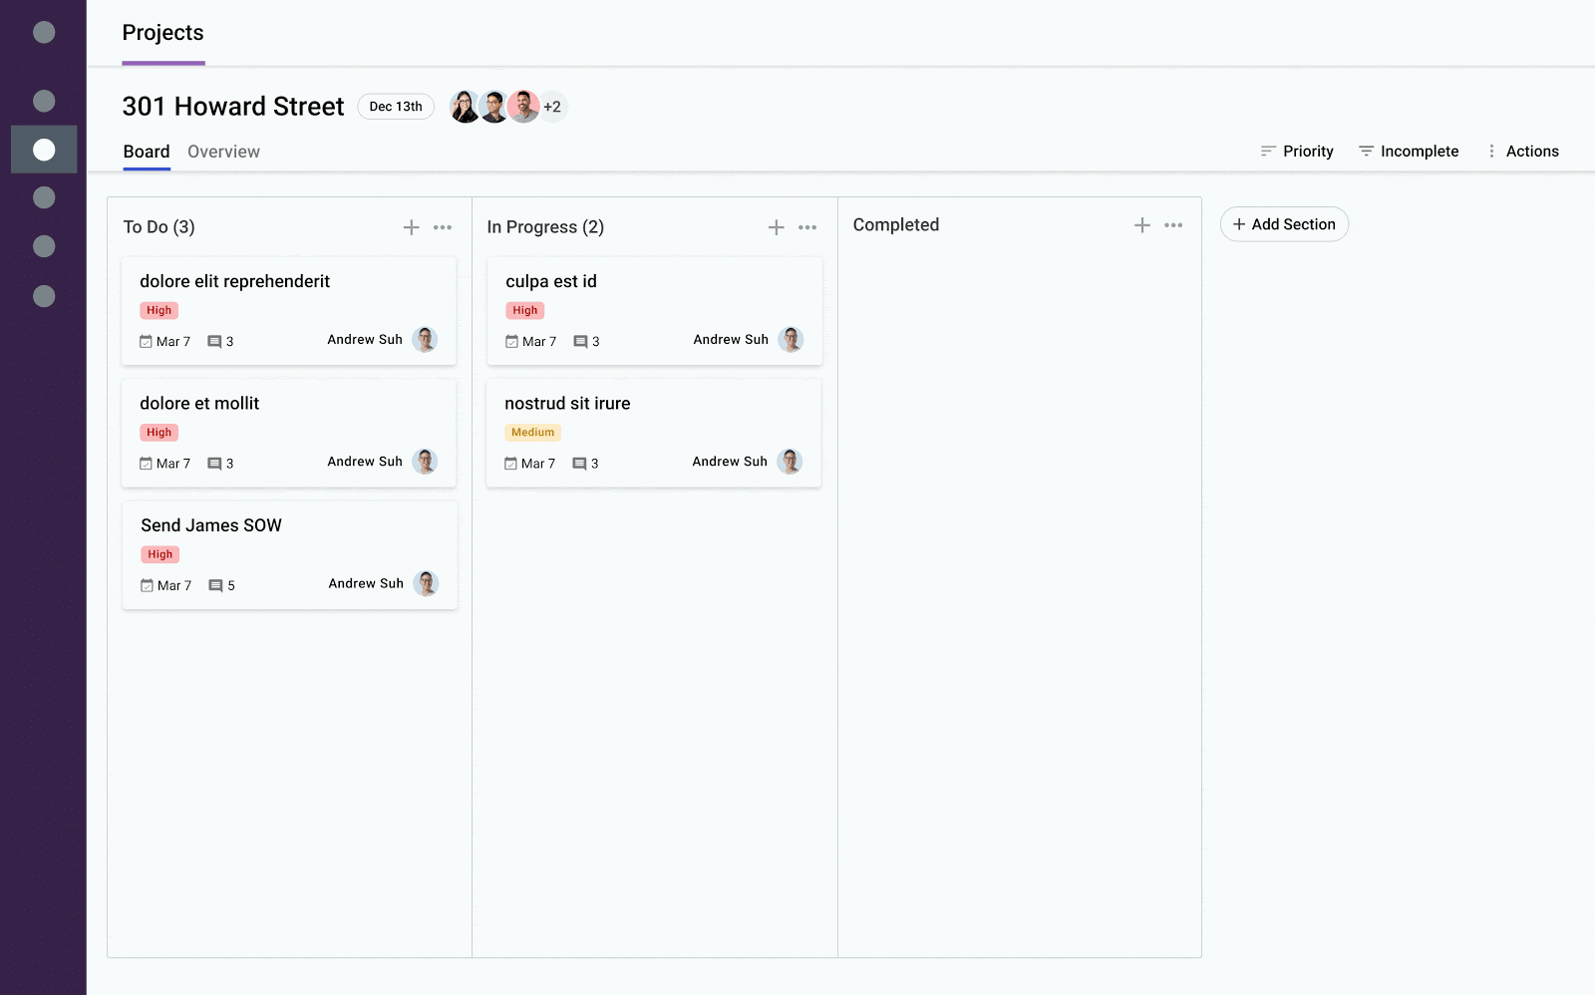The width and height of the screenshot is (1595, 995).
Task: Click the Dec 13th due date badge
Action: [x=396, y=107]
